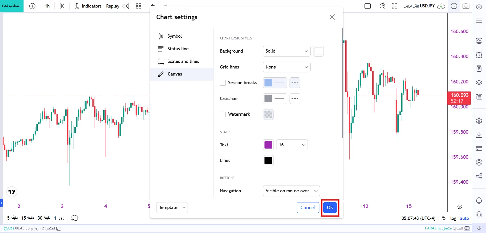
Task: Click the go-to-date calendar icon
Action: click(x=74, y=218)
